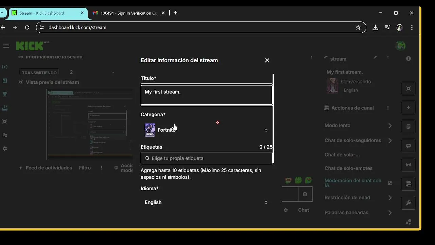Viewport: 435px width, 245px height.
Task: Click the user avatar in the top right
Action: [x=400, y=46]
